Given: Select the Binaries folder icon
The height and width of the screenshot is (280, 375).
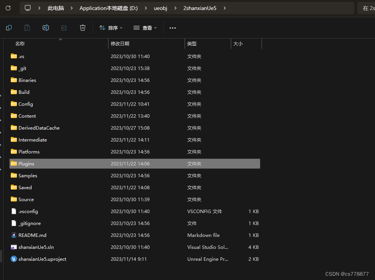Looking at the screenshot, I should (x=14, y=80).
